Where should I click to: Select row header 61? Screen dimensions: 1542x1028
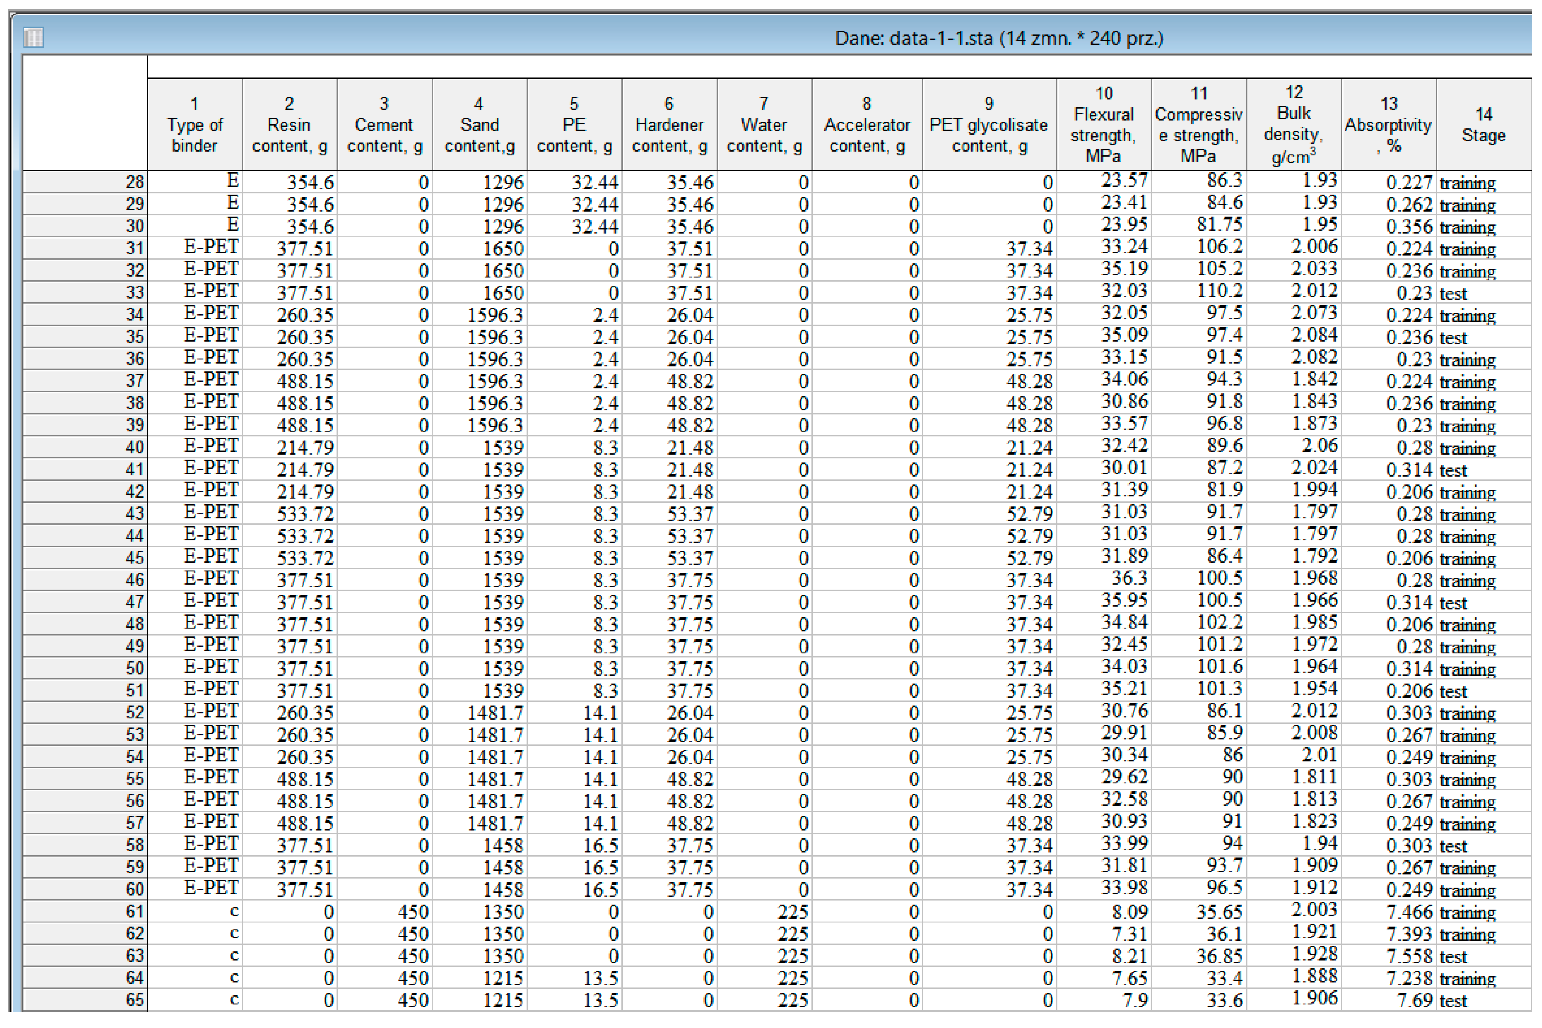coord(85,911)
